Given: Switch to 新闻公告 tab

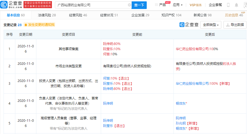Looking at the screenshot, I should coord(202,15).
